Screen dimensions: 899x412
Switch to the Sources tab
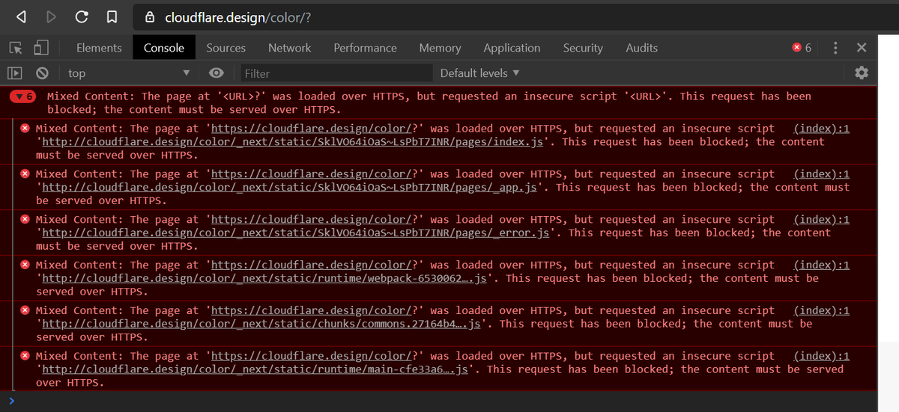coord(225,48)
